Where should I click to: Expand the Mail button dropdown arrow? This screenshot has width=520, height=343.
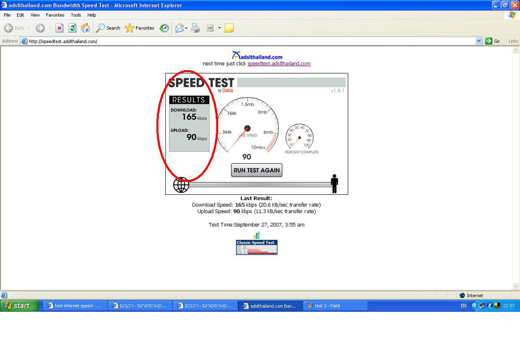[186, 28]
